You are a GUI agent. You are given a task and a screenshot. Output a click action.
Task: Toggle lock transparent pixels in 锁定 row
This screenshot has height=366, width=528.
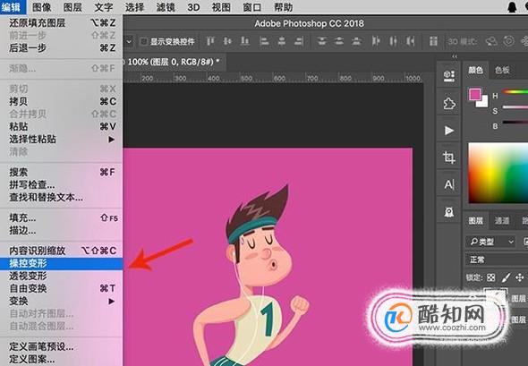coord(491,277)
